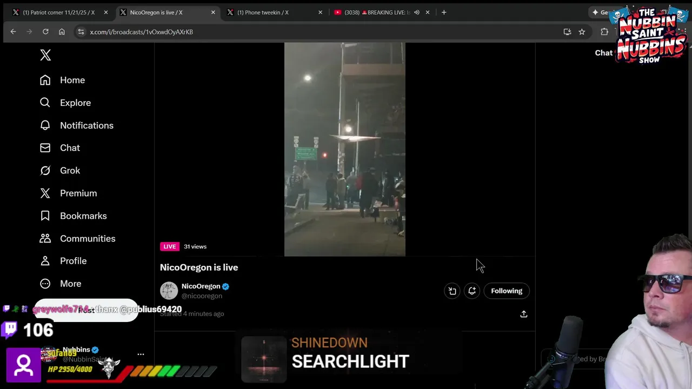Click the Profile person icon
Screen dimensions: 692x389
pos(45,261)
